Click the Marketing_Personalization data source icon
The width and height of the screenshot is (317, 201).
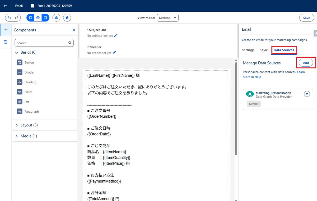(250, 95)
